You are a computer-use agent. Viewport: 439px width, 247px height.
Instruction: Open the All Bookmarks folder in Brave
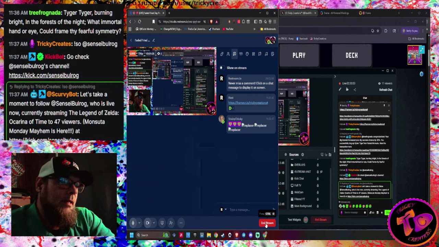[268, 29]
